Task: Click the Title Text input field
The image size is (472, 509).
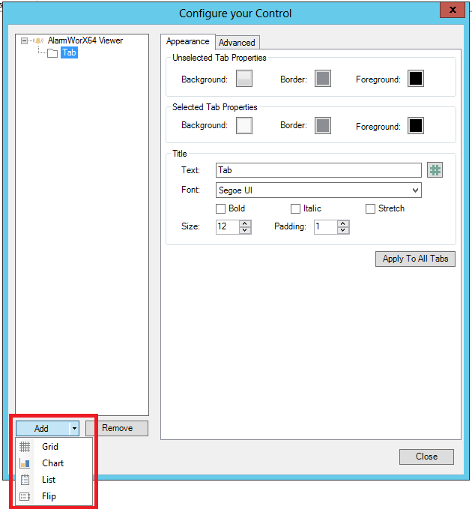Action: [318, 170]
